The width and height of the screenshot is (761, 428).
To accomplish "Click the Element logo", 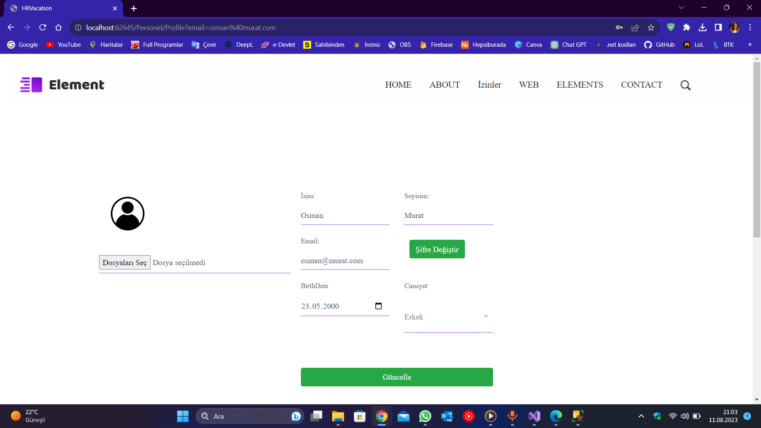I will (x=62, y=84).
